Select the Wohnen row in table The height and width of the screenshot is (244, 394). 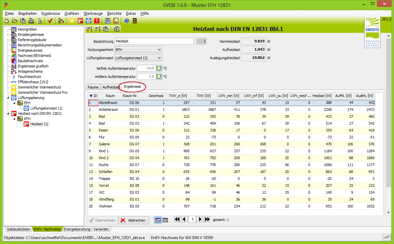(232, 206)
